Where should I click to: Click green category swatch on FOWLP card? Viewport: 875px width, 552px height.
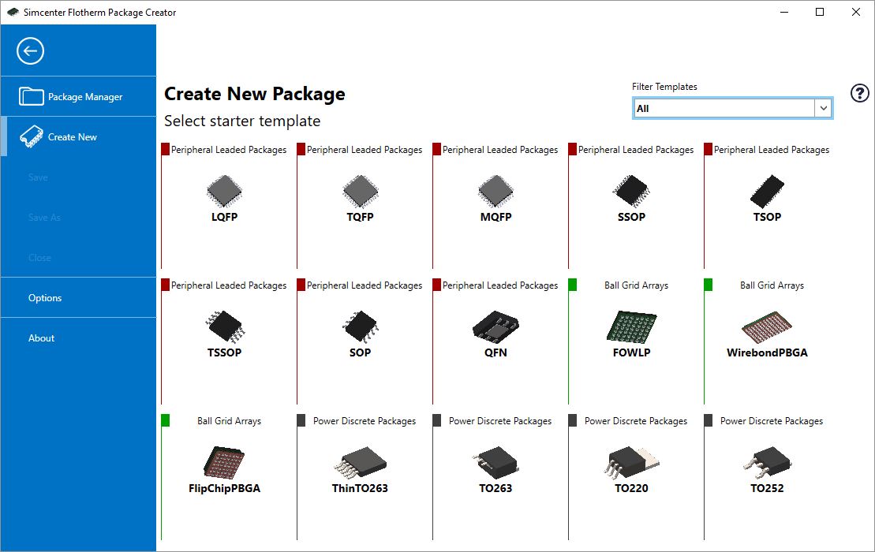point(572,285)
